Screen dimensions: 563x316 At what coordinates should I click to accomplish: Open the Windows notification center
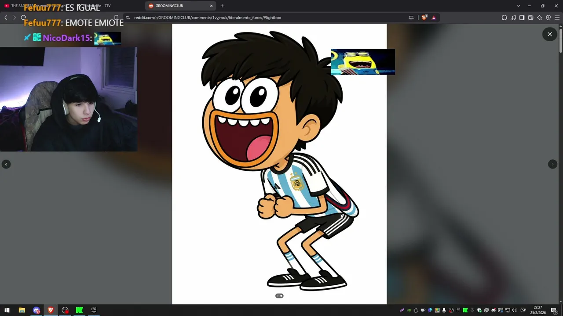(554, 310)
